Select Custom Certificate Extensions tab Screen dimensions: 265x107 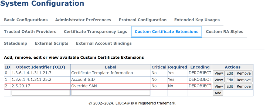[167, 32]
